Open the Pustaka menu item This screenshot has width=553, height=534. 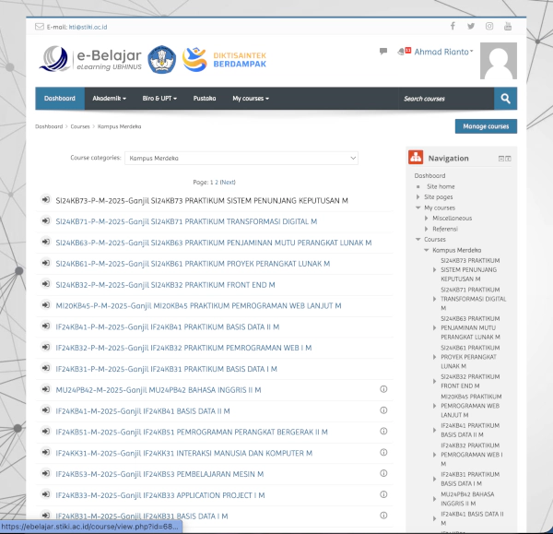click(205, 99)
